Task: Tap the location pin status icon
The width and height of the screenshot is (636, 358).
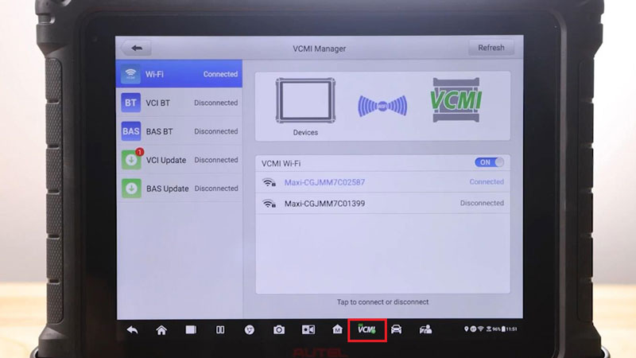Action: 466,329
